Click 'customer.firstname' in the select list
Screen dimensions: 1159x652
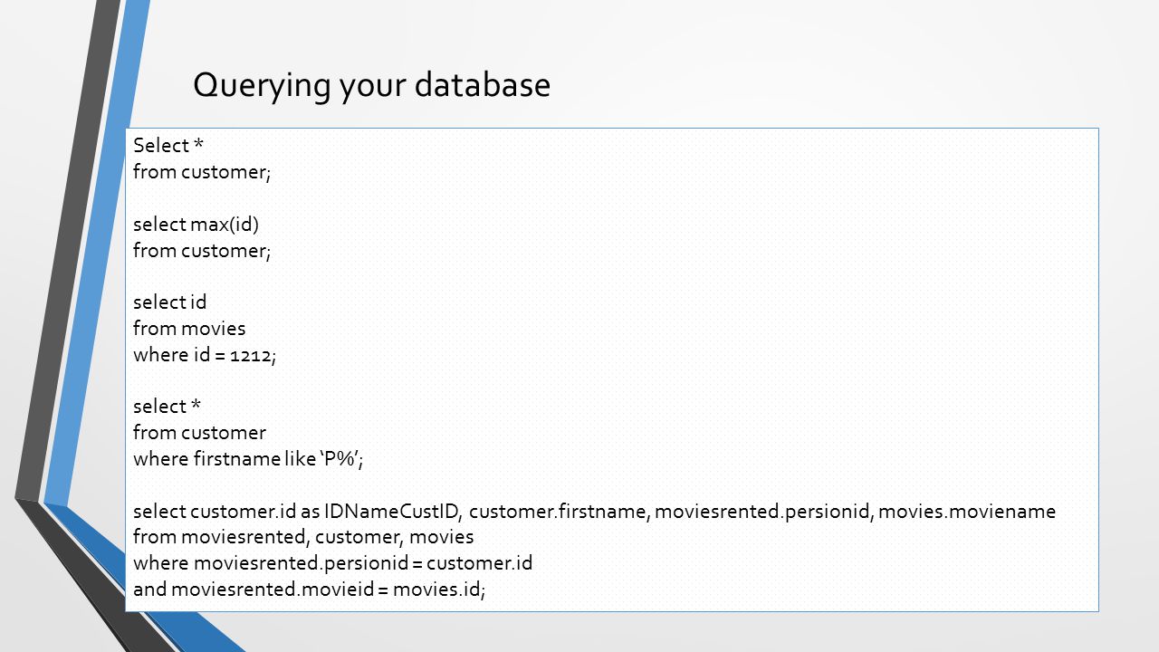tap(559, 512)
